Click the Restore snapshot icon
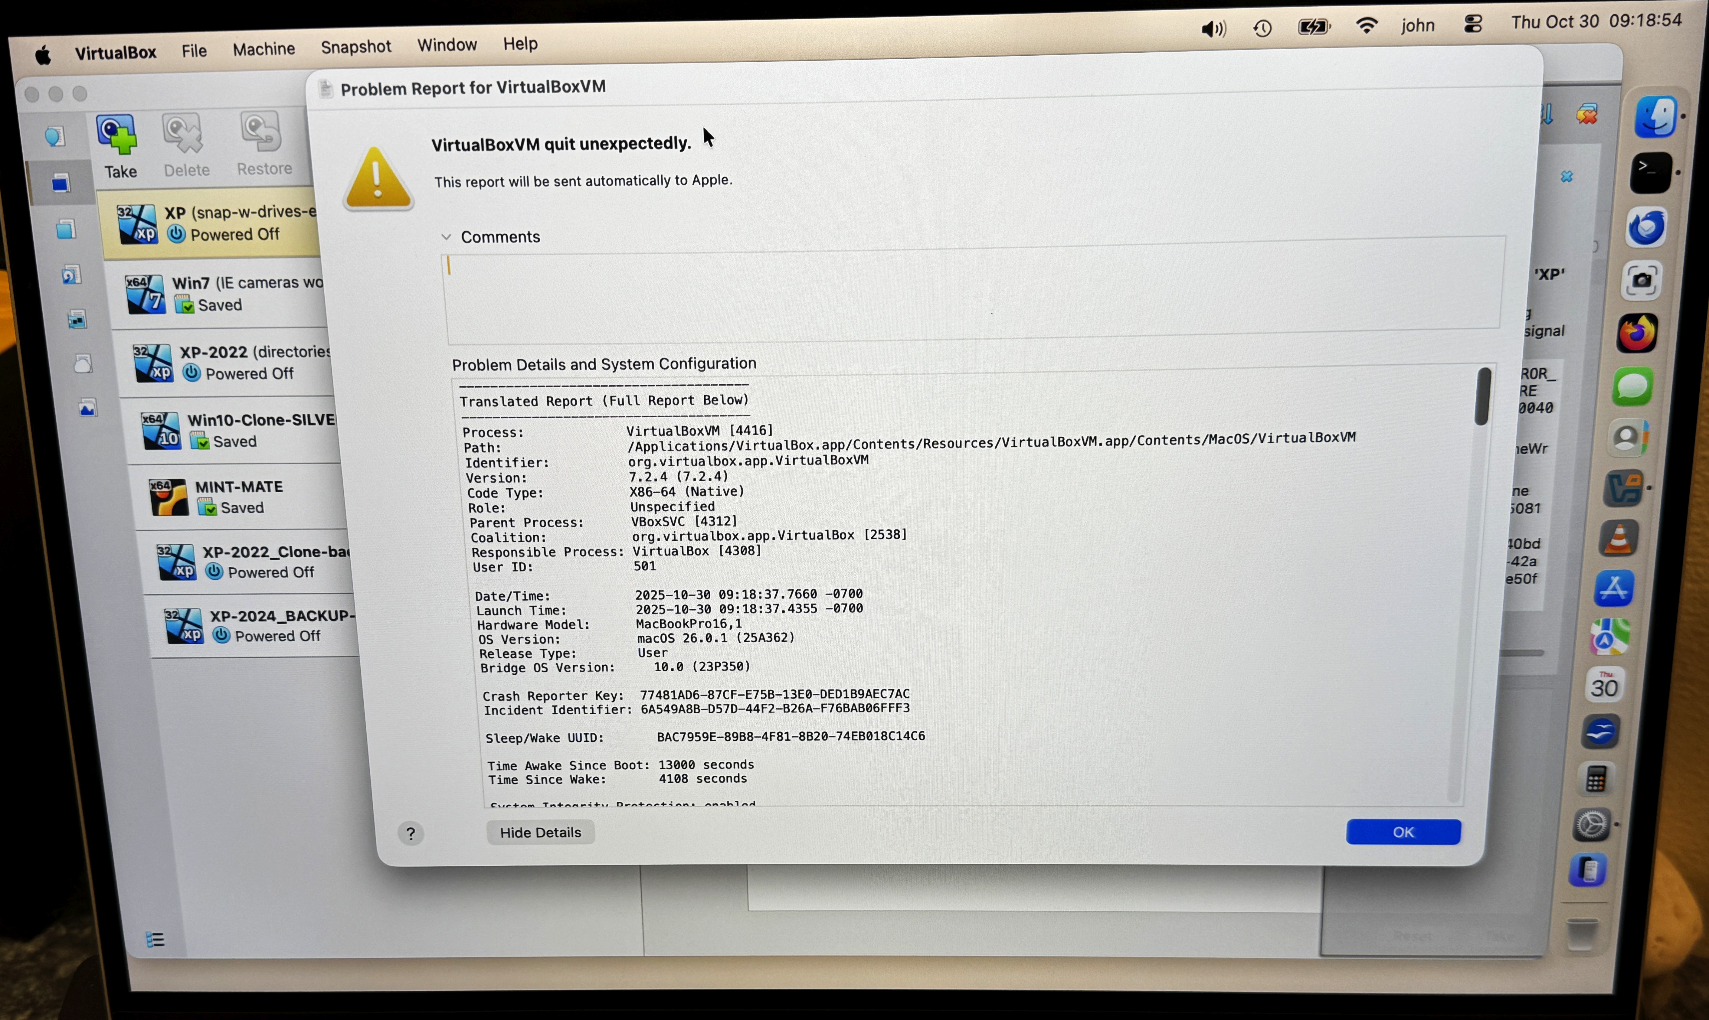 coord(261,131)
